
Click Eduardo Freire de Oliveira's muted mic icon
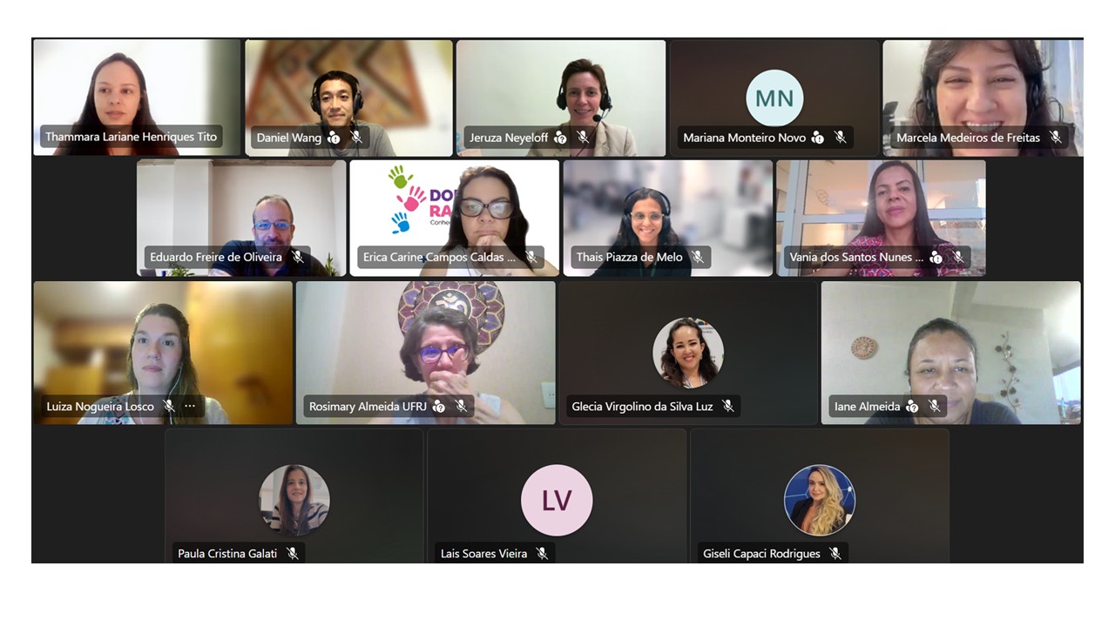[298, 257]
